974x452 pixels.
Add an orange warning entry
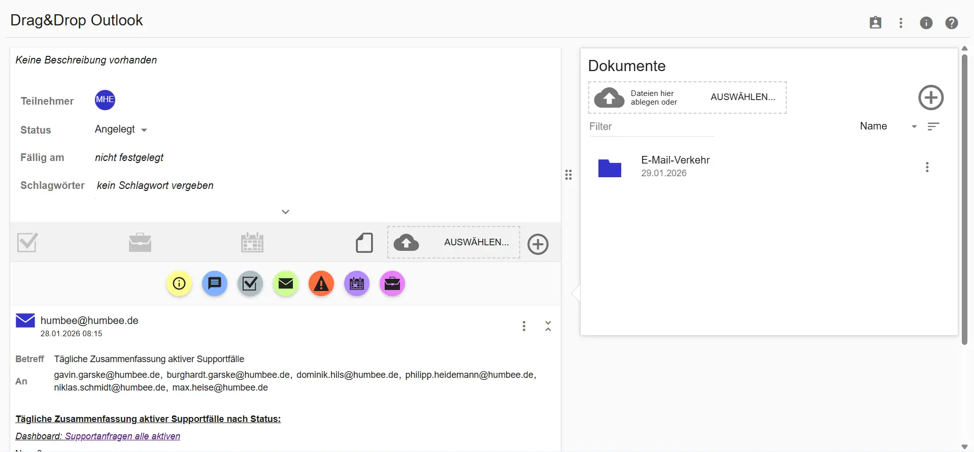(x=321, y=283)
